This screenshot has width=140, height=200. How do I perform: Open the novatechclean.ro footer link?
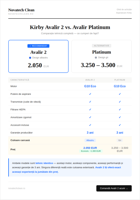pyautogui.click(x=17, y=188)
